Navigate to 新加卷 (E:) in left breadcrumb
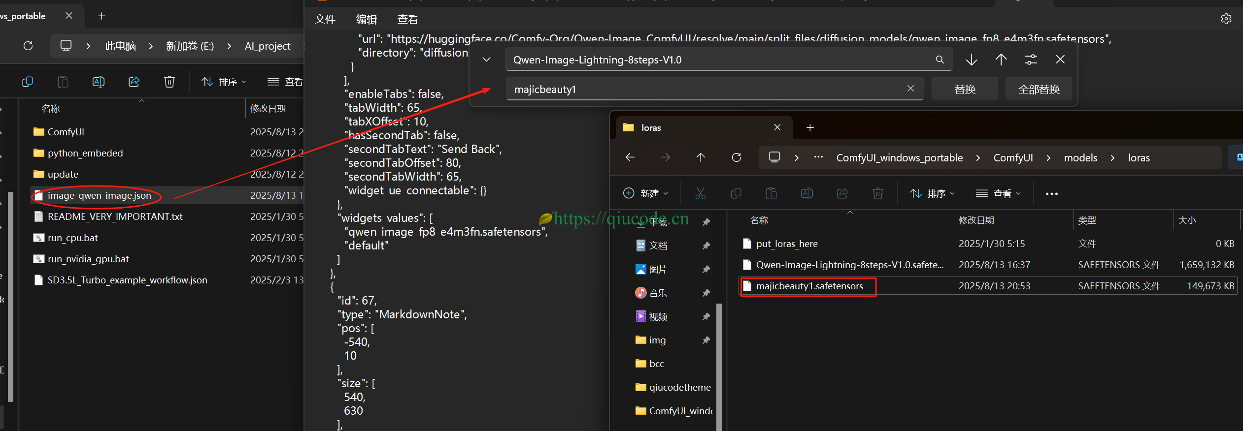The height and width of the screenshot is (431, 1243). [190, 46]
